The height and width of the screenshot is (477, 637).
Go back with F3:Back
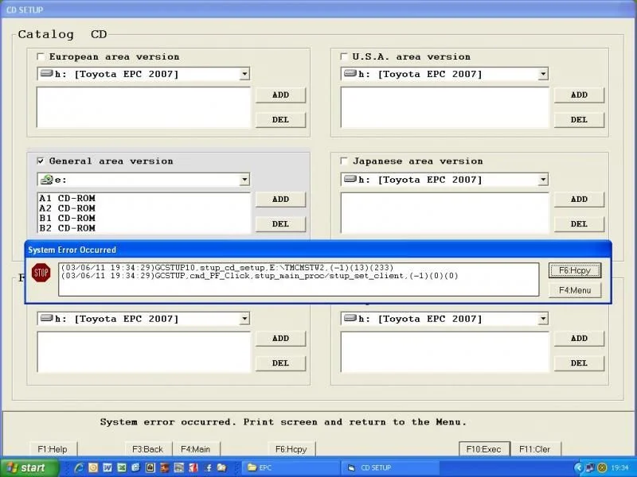pos(148,449)
